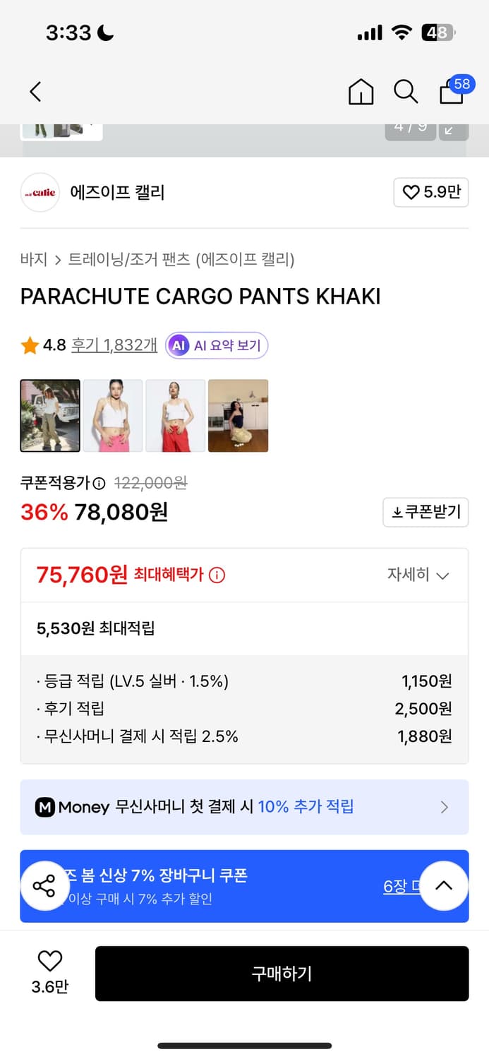Favorite the brand via 5.9만 heart button

point(430,192)
